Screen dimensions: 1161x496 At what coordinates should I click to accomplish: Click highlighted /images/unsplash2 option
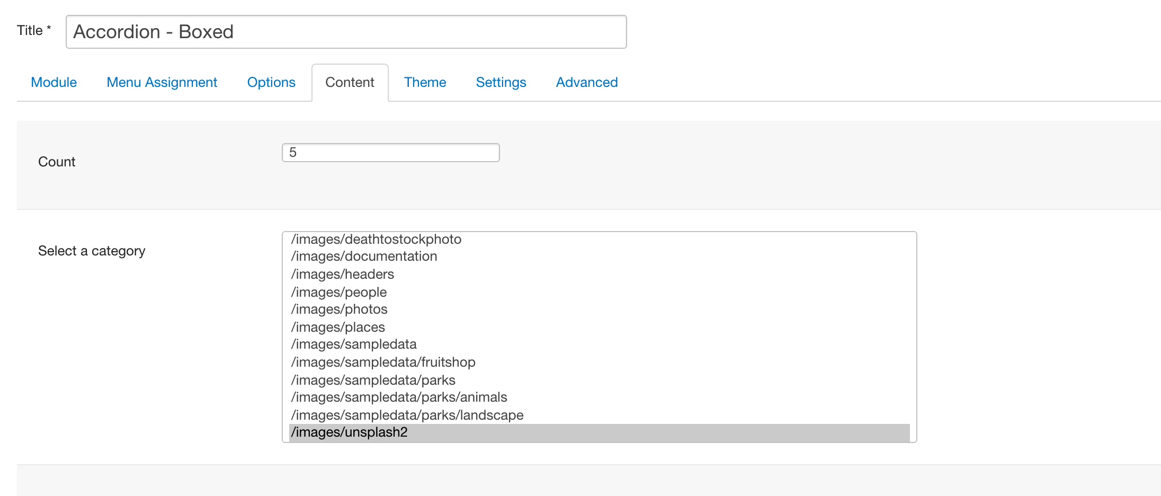(600, 432)
